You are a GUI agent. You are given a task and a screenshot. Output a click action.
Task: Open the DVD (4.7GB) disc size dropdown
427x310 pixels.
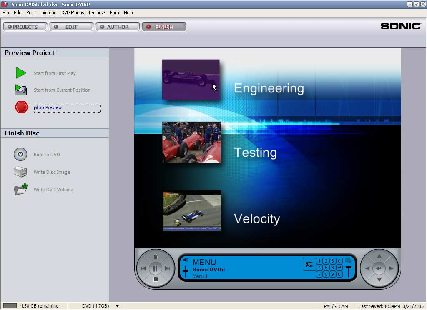pos(117,306)
